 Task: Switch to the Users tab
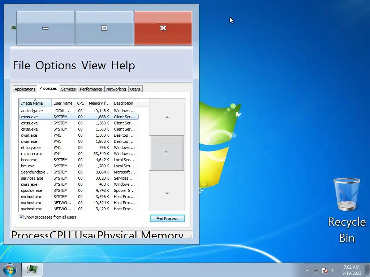pyautogui.click(x=135, y=89)
